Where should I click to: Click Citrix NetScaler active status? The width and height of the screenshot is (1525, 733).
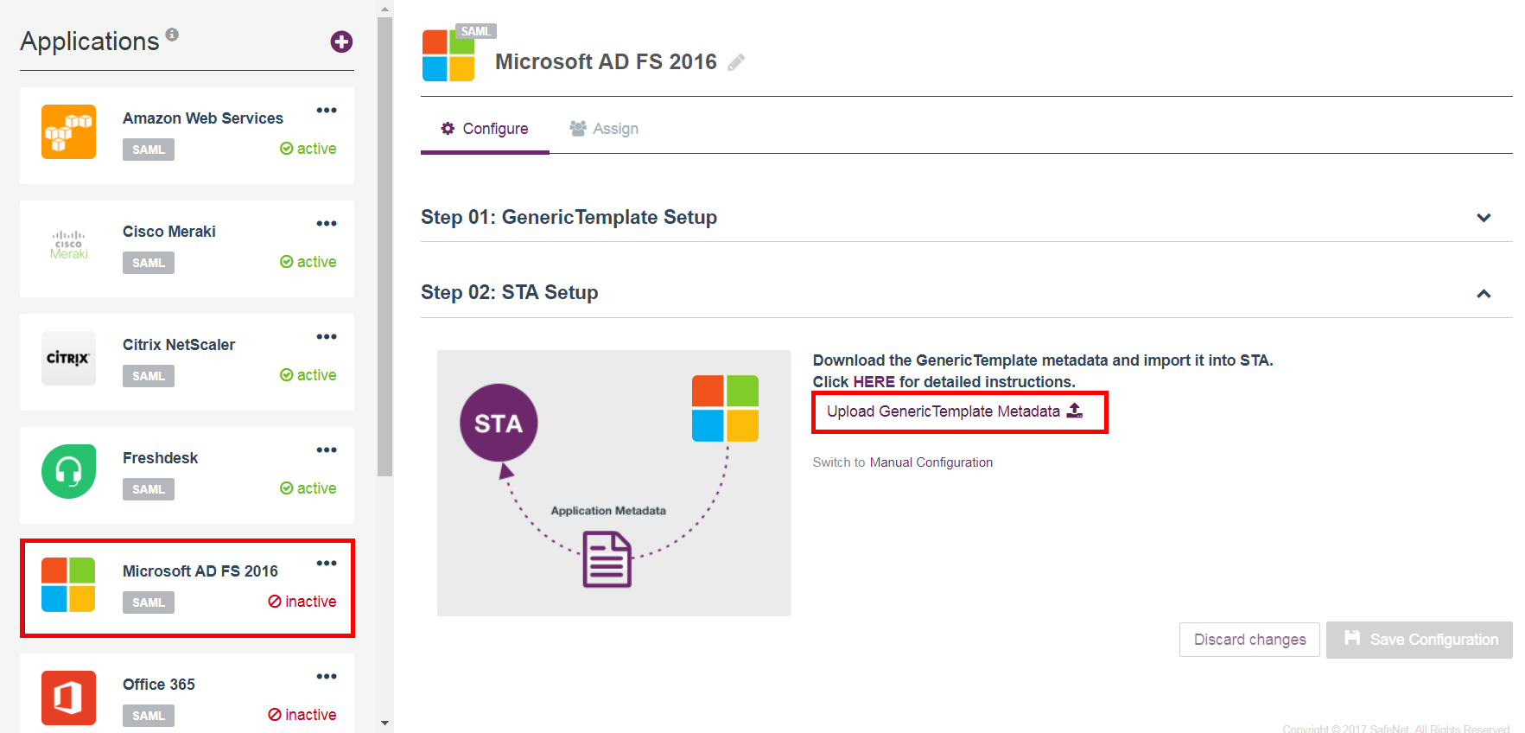[x=308, y=375]
